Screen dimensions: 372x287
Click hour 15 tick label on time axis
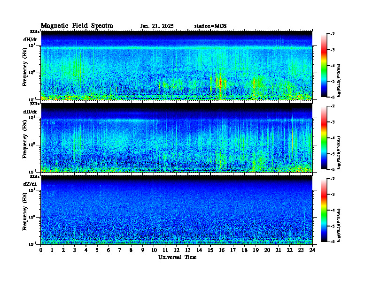(x=210, y=250)
